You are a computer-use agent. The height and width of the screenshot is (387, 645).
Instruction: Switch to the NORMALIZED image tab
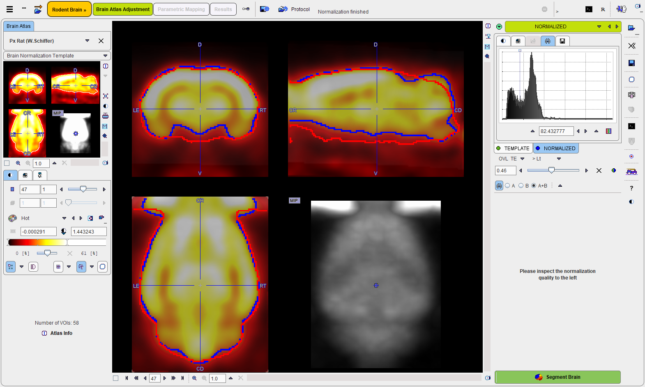click(556, 148)
